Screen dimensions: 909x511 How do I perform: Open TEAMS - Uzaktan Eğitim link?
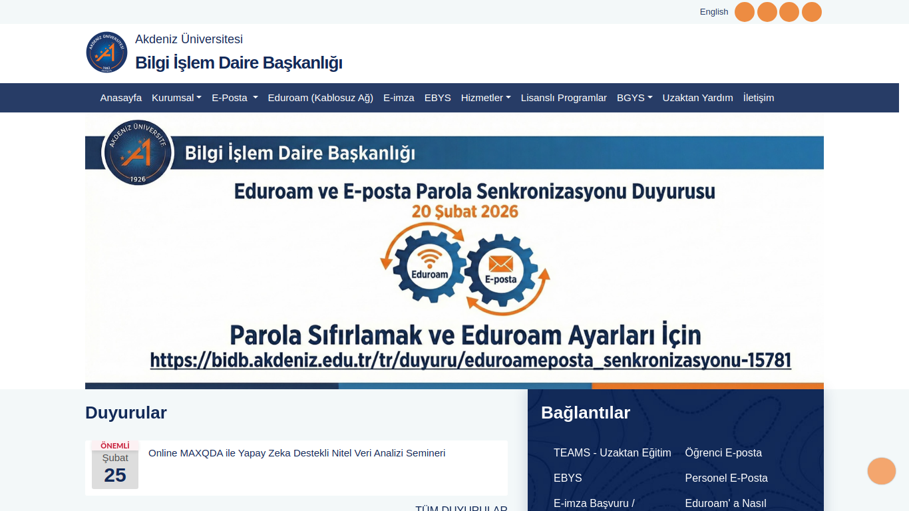(x=612, y=452)
